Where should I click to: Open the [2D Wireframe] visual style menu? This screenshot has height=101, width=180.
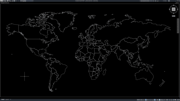pyautogui.click(x=6, y=3)
